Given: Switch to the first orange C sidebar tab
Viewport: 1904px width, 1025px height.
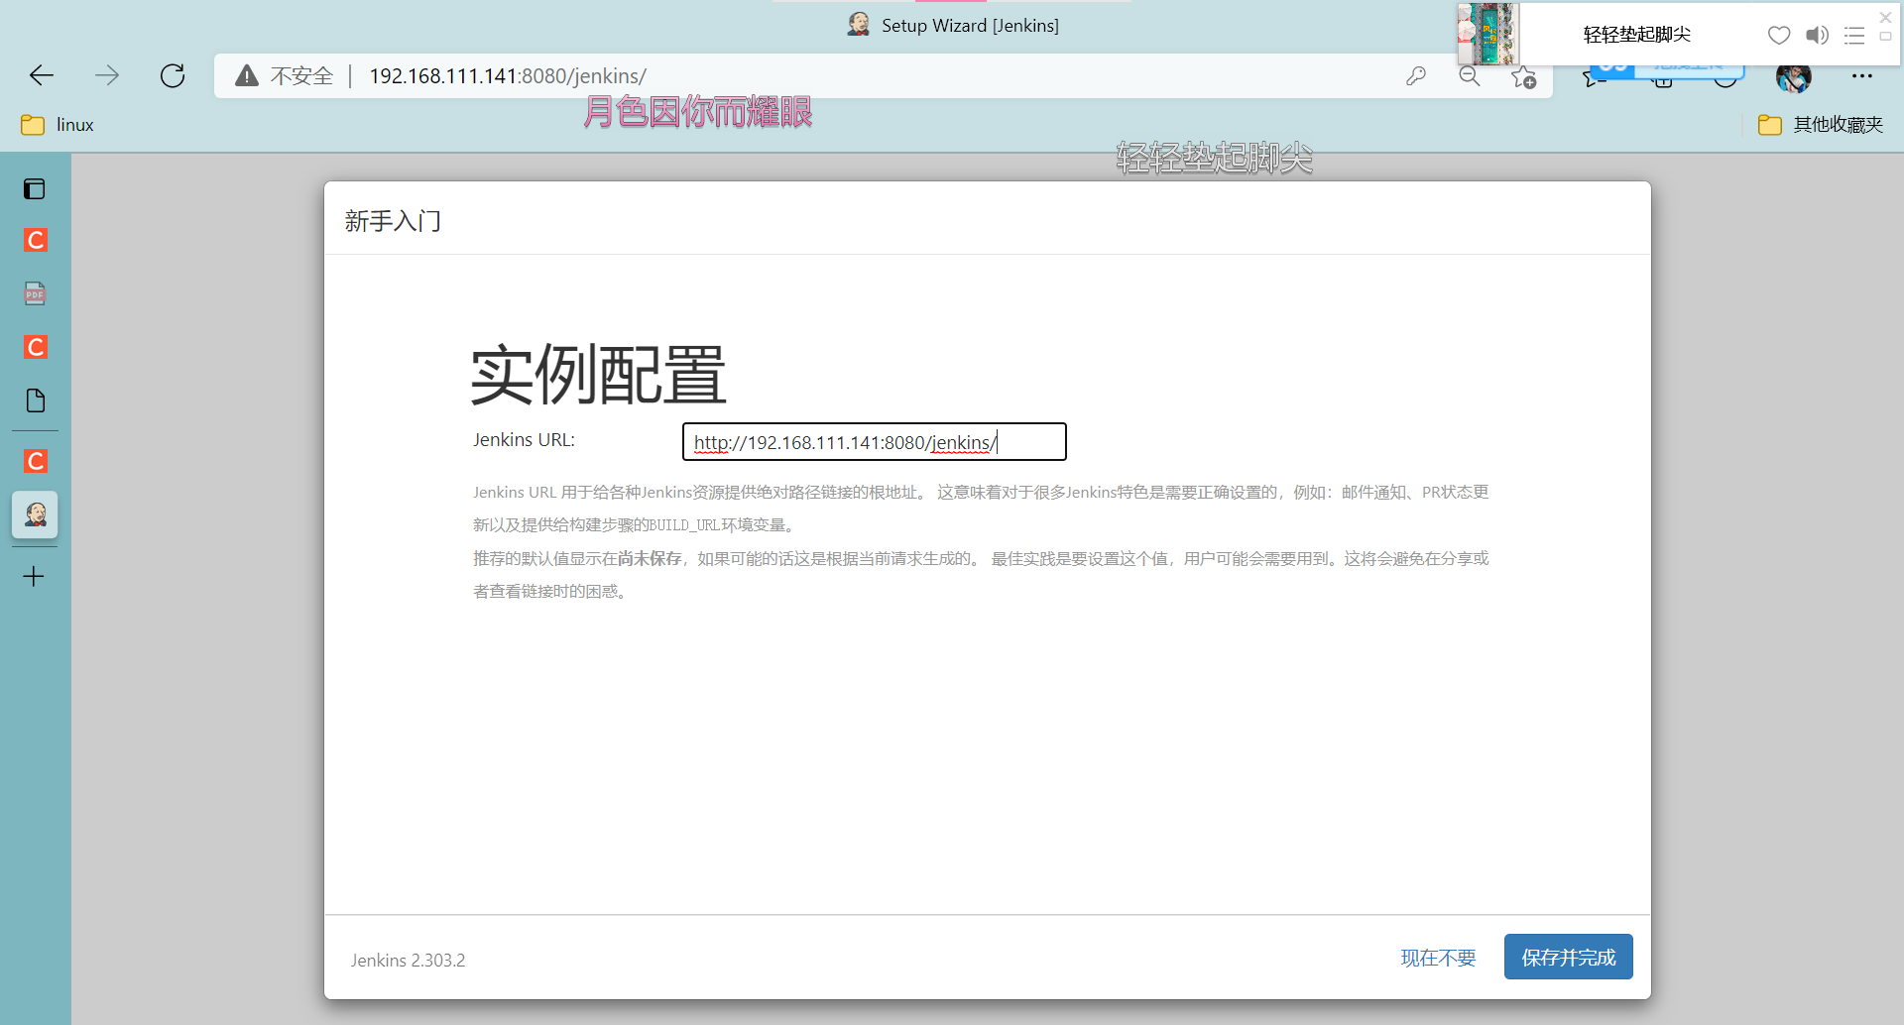Looking at the screenshot, I should tap(35, 240).
